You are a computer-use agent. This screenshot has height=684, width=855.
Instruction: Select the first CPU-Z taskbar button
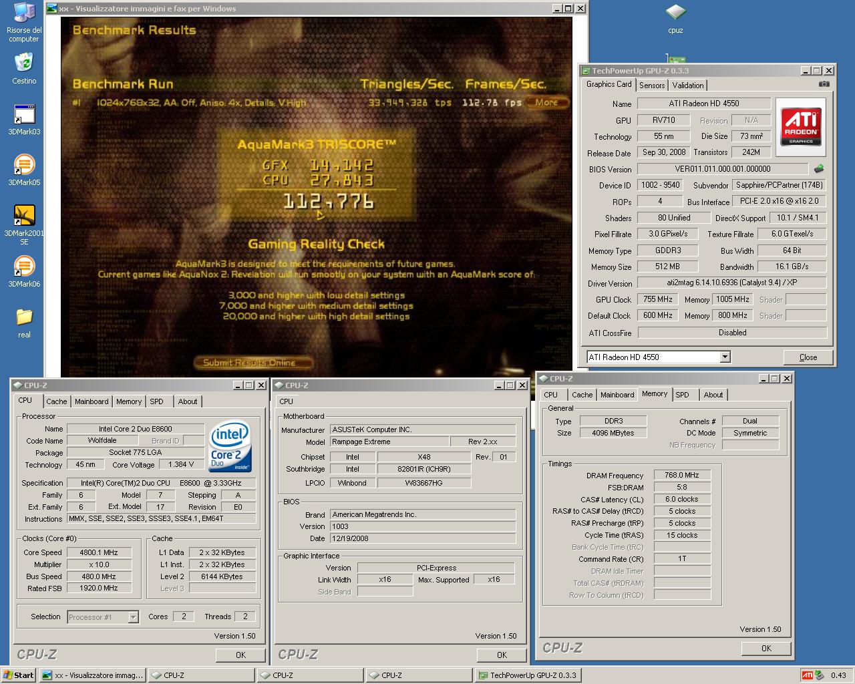[x=201, y=675]
